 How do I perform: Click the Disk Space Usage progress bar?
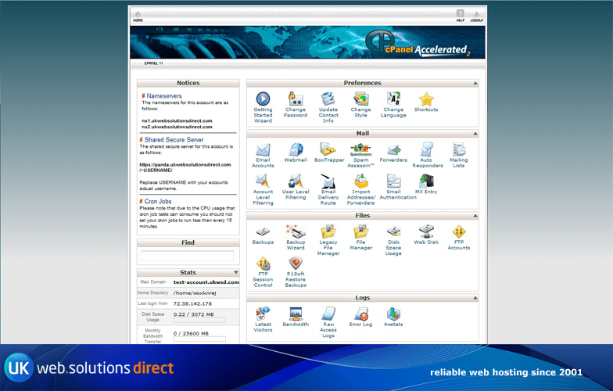199,320
